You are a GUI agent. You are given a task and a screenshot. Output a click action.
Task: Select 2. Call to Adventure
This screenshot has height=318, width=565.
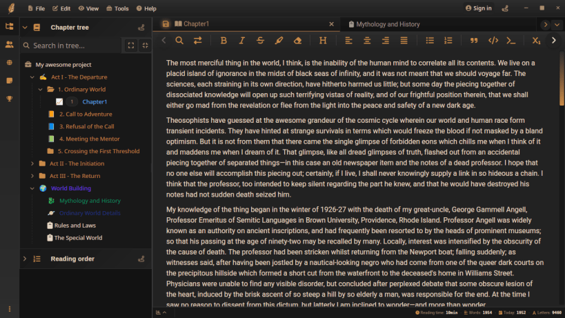click(86, 115)
